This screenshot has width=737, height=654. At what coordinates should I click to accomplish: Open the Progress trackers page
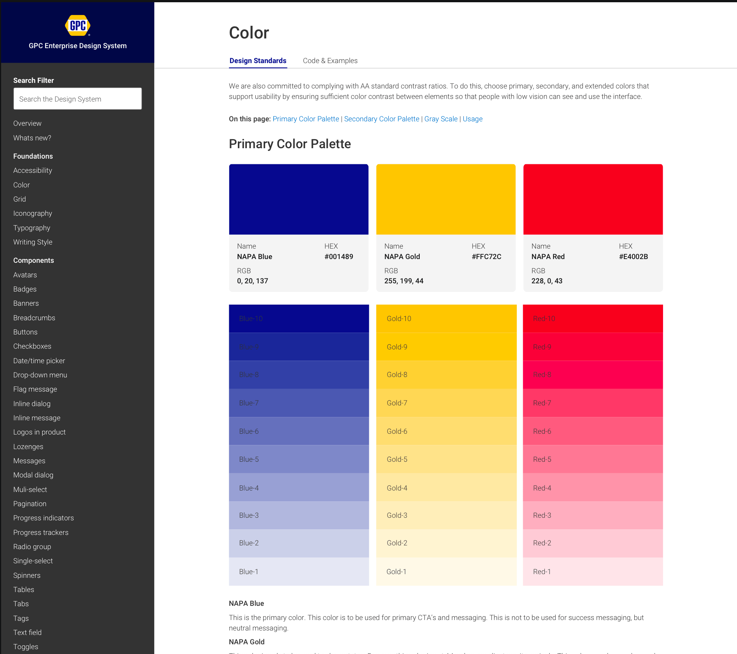(x=41, y=532)
